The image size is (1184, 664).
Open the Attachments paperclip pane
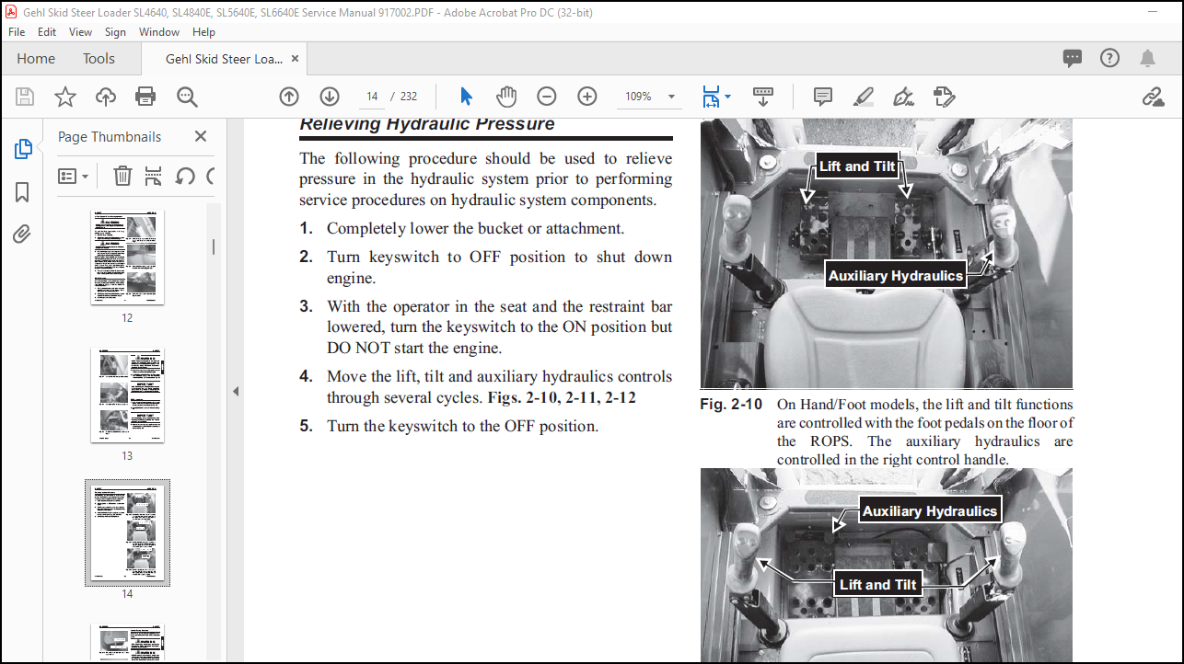23,235
